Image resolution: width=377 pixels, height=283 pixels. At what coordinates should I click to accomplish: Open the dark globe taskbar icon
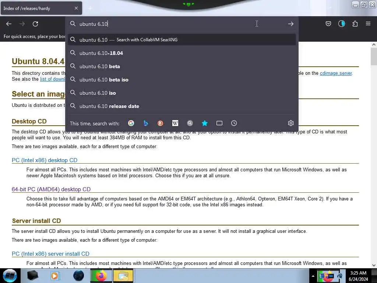[x=79, y=276]
